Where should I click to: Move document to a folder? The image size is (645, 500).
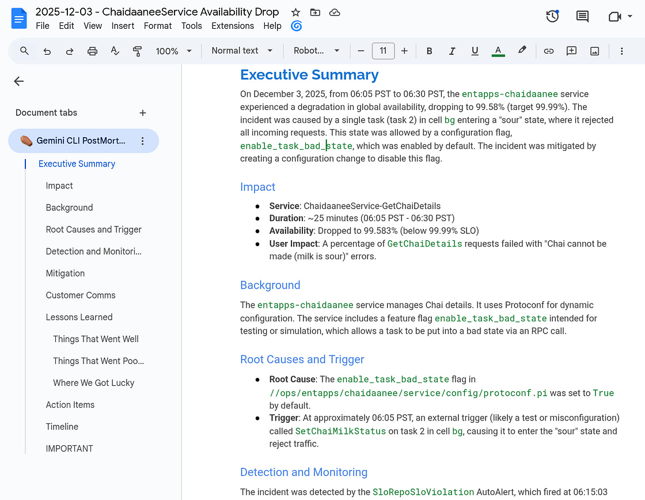tap(315, 12)
